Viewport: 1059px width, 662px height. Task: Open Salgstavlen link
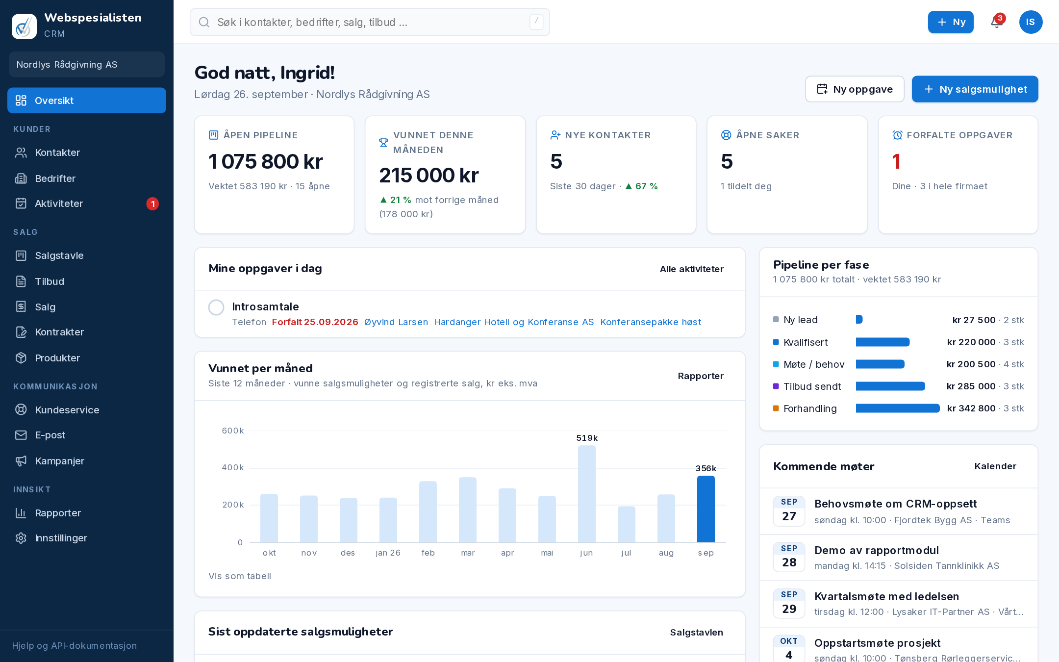[x=696, y=632]
